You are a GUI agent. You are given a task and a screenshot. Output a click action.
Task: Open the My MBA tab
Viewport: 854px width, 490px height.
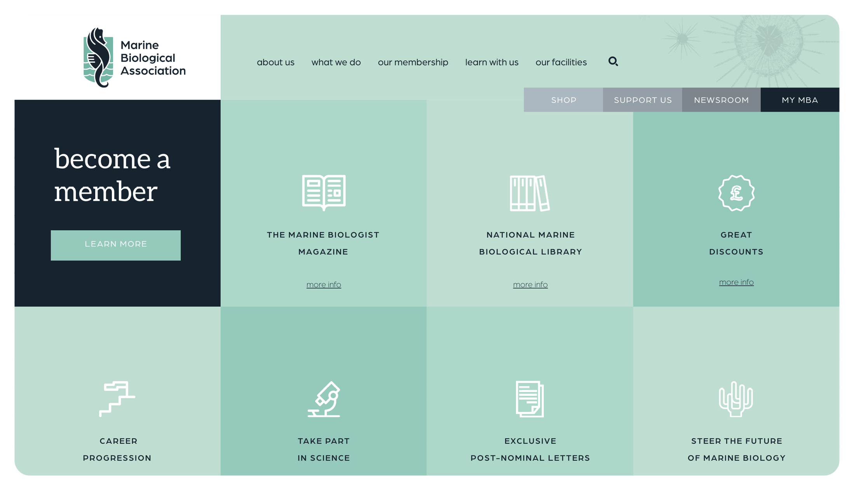click(800, 100)
